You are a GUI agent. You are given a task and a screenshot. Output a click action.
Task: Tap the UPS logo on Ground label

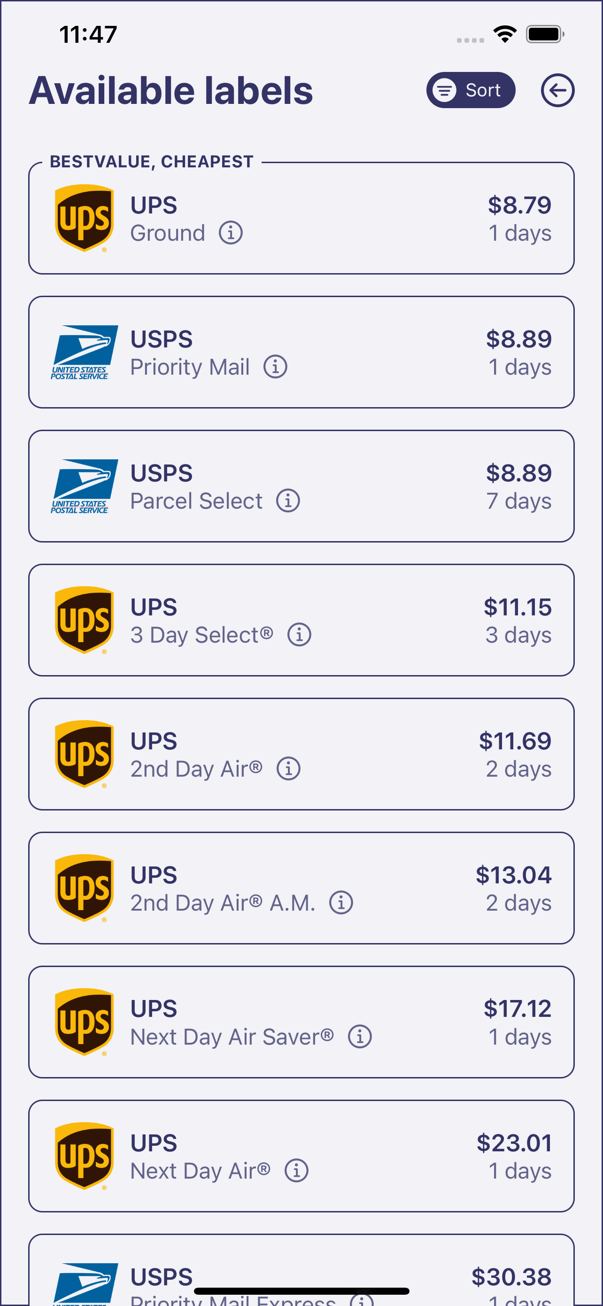pos(84,219)
